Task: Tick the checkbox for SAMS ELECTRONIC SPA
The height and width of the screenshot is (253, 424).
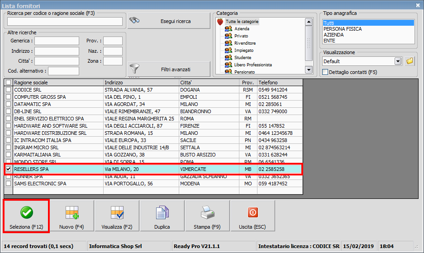Action: [9, 184]
